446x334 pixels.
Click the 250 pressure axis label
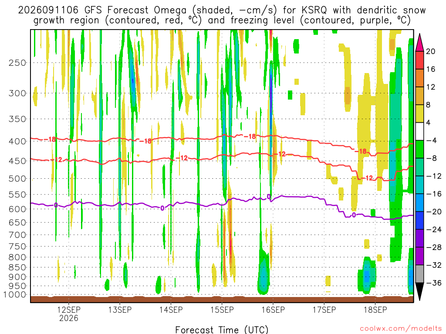(x=17, y=63)
